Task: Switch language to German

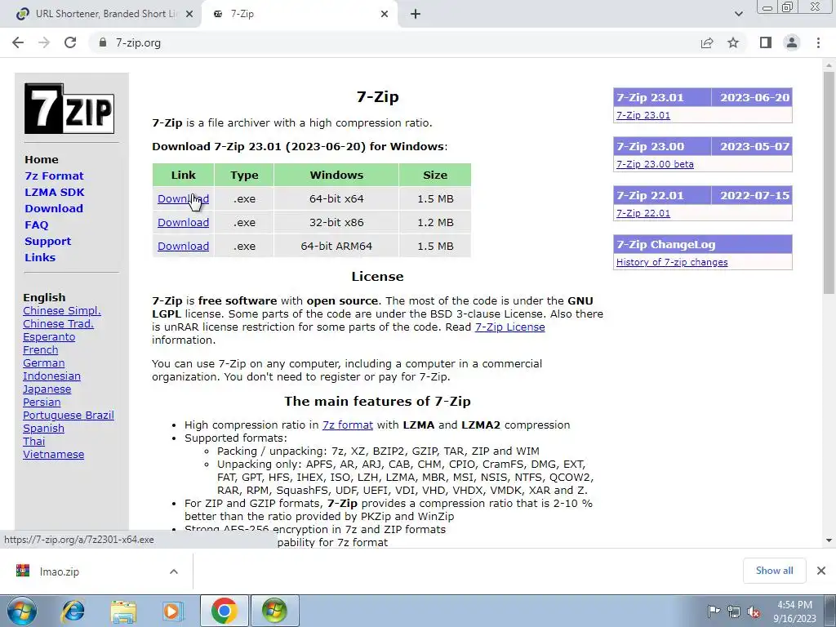Action: pos(44,363)
